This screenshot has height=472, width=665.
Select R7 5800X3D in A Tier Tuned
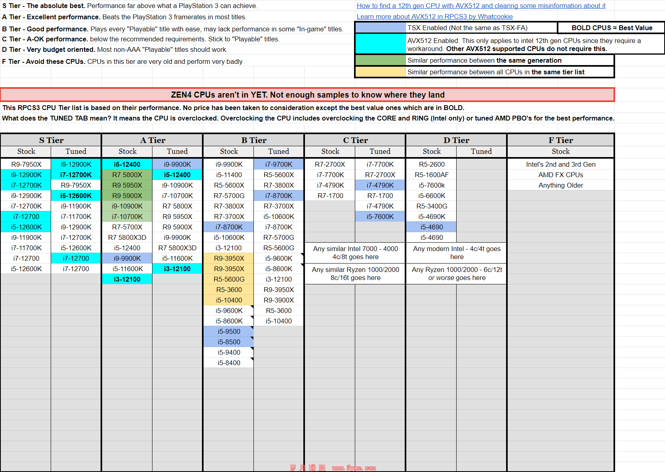point(177,248)
